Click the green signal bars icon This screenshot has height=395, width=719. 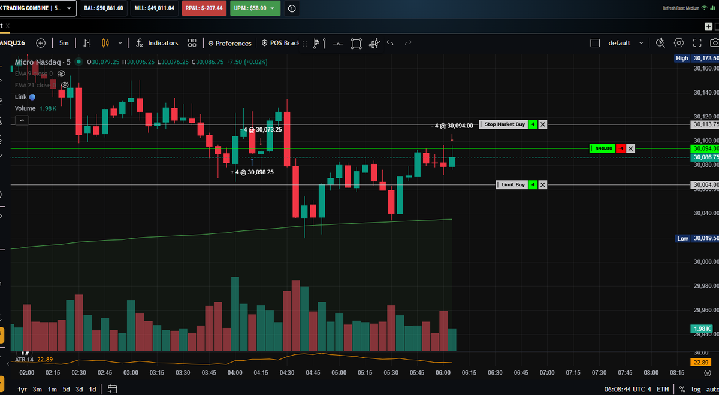pos(714,8)
